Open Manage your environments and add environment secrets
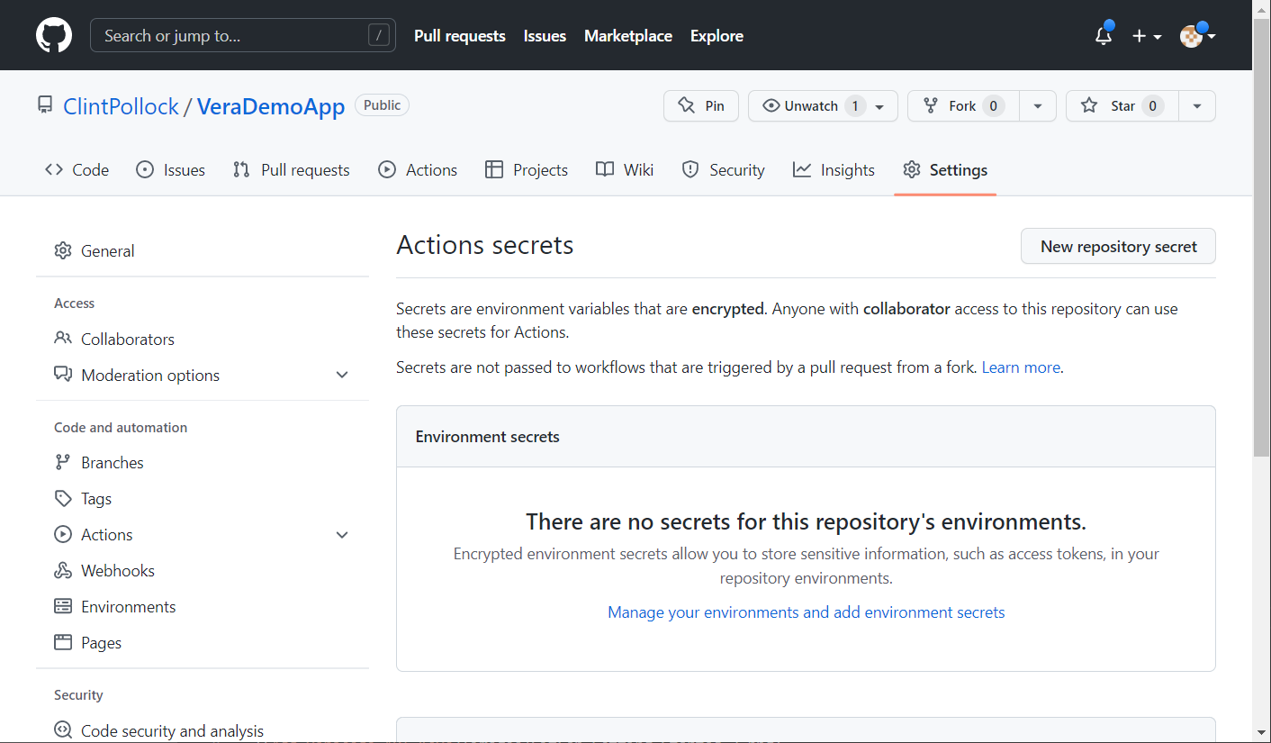Viewport: 1271px width, 743px height. coord(807,612)
